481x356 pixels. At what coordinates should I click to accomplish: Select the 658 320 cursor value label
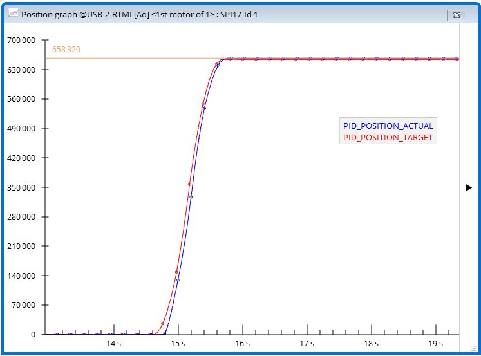66,50
